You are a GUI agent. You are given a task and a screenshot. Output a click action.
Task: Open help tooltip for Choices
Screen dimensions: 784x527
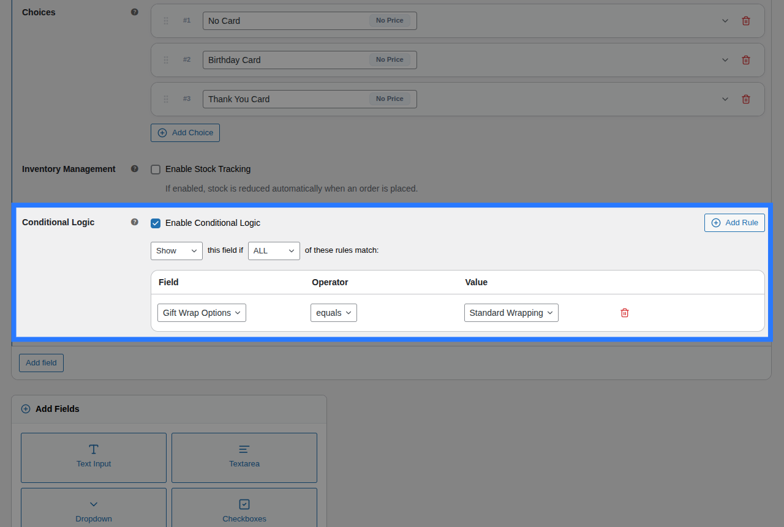point(135,12)
